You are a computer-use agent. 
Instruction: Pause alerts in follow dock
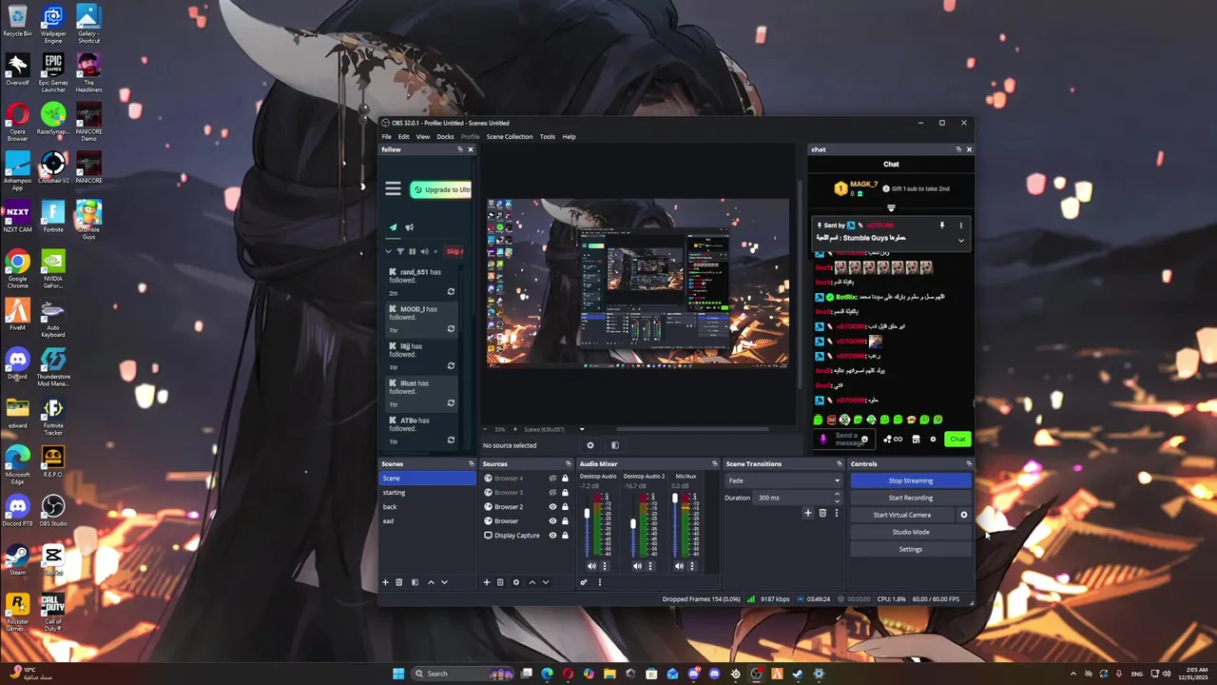coord(413,251)
